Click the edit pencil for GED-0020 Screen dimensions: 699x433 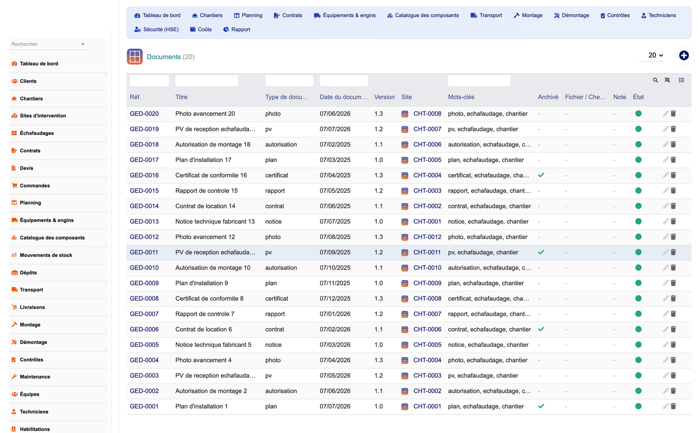(x=666, y=114)
